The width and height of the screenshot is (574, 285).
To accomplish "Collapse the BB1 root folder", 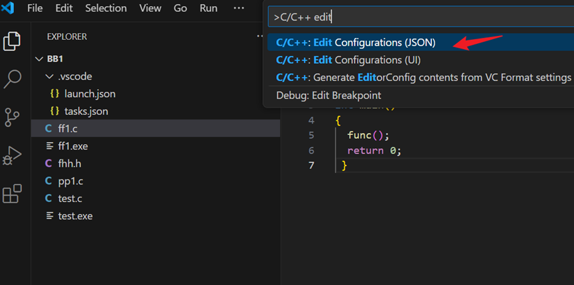I will 38,59.
